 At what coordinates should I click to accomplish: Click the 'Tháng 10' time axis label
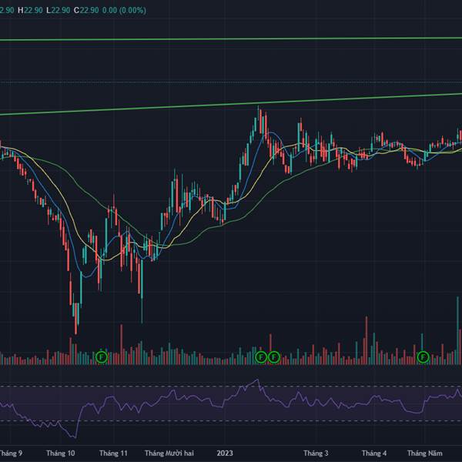(60, 454)
